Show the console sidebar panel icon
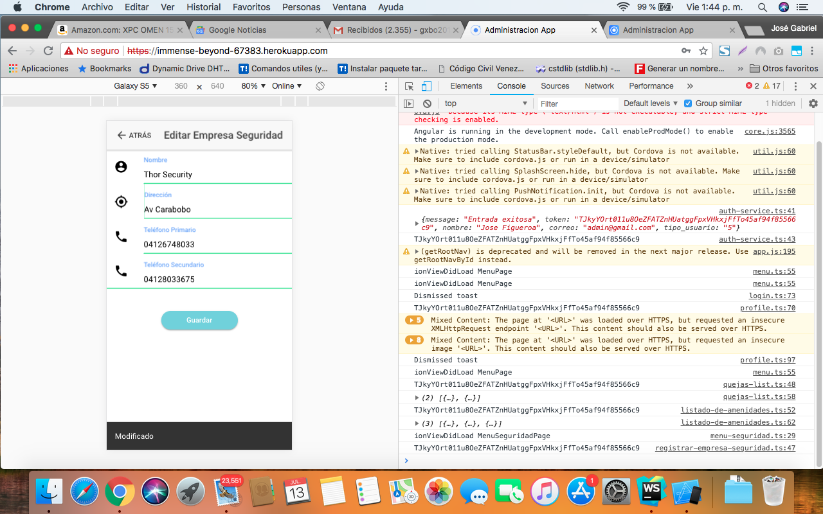 [408, 103]
